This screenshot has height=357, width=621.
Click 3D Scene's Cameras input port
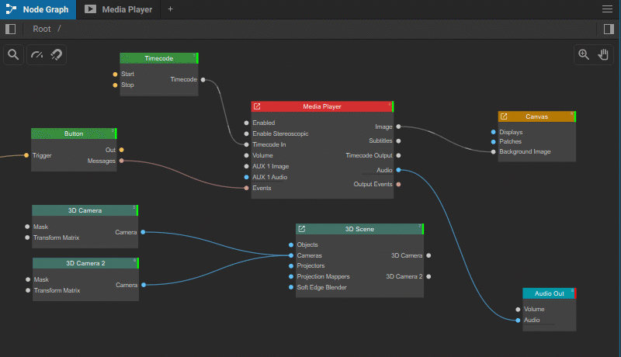pos(291,255)
